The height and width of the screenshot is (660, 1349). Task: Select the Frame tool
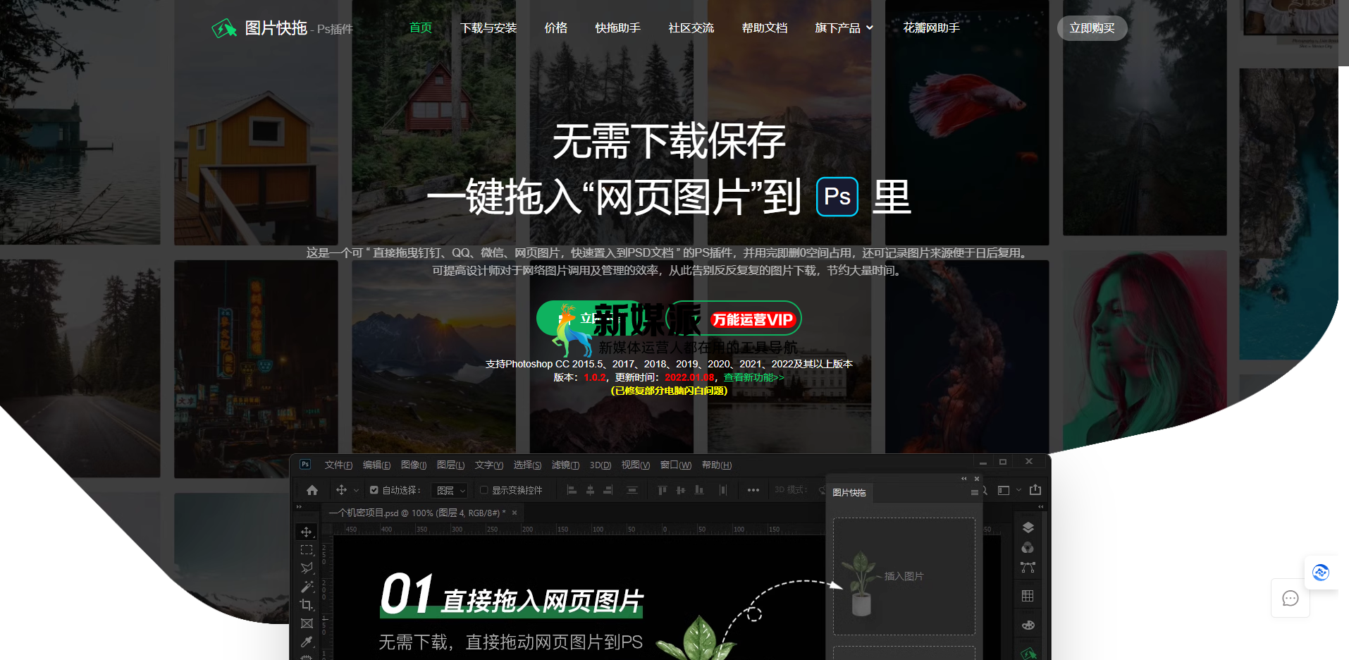[x=307, y=623]
